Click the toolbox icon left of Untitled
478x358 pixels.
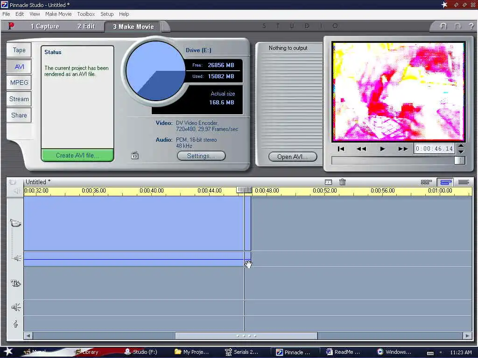[13, 182]
